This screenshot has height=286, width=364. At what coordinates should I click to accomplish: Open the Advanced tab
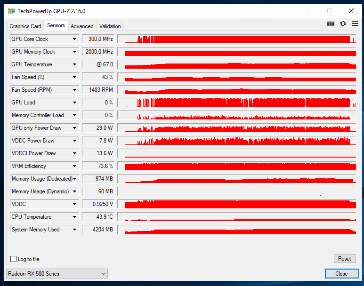coord(82,26)
